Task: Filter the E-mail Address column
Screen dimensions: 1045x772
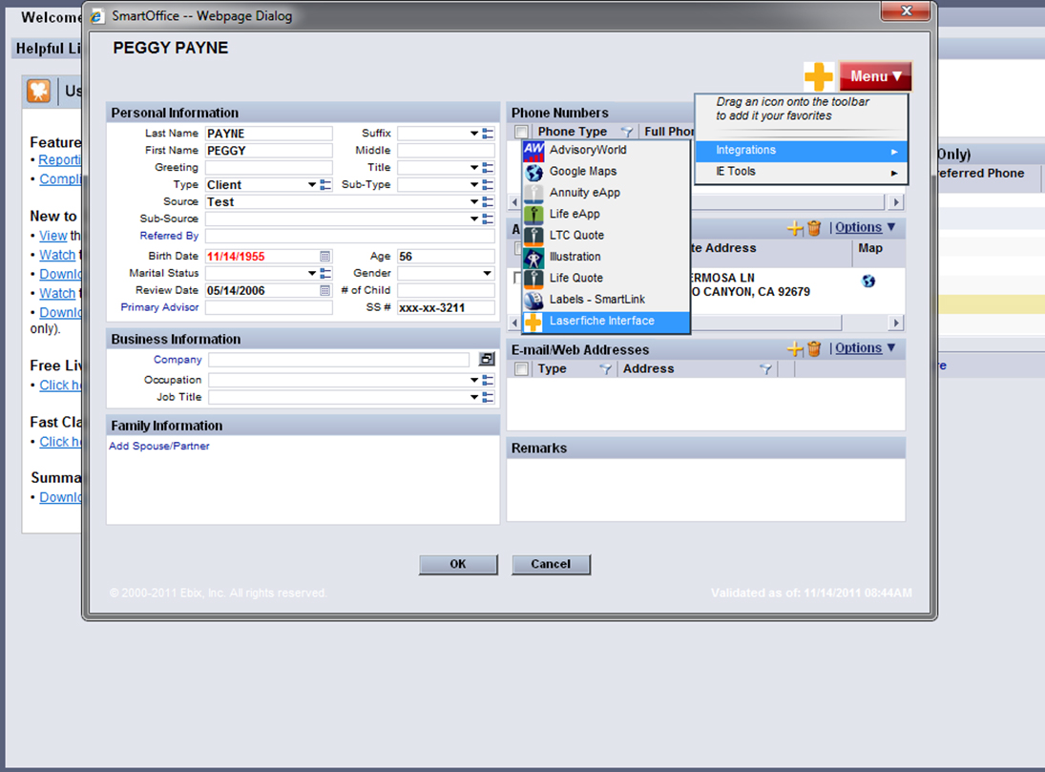Action: tap(765, 369)
